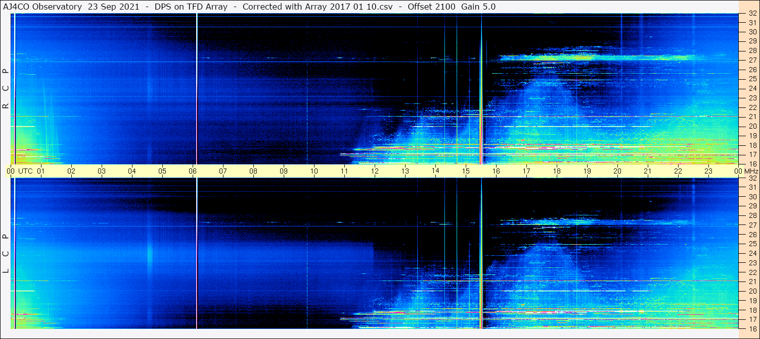Click the 06 hour mark on time axis
Viewport: 760px width, 339px height.
(x=193, y=171)
